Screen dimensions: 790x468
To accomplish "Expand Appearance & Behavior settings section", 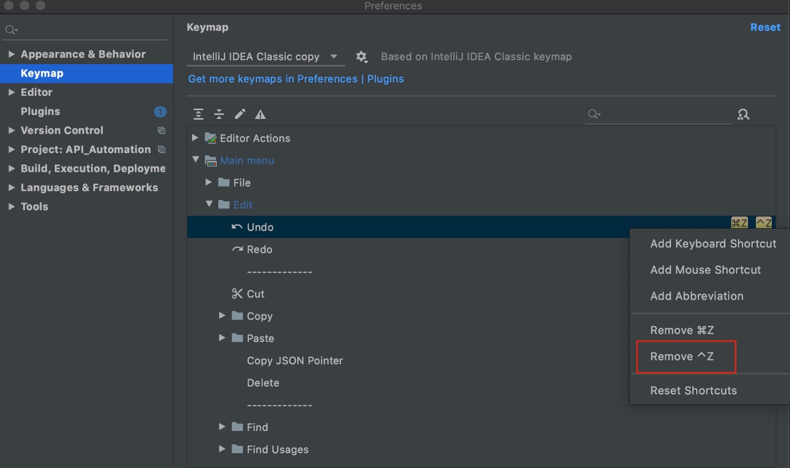I will [x=11, y=54].
